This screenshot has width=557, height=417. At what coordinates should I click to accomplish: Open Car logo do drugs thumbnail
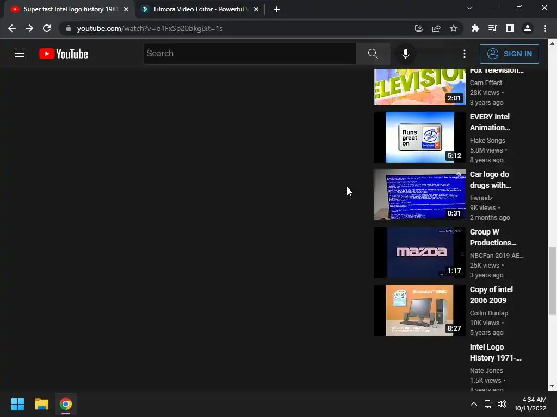tap(420, 195)
